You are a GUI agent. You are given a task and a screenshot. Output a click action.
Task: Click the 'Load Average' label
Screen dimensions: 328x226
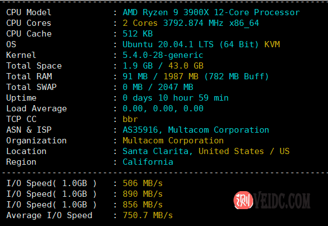[x=37, y=109]
